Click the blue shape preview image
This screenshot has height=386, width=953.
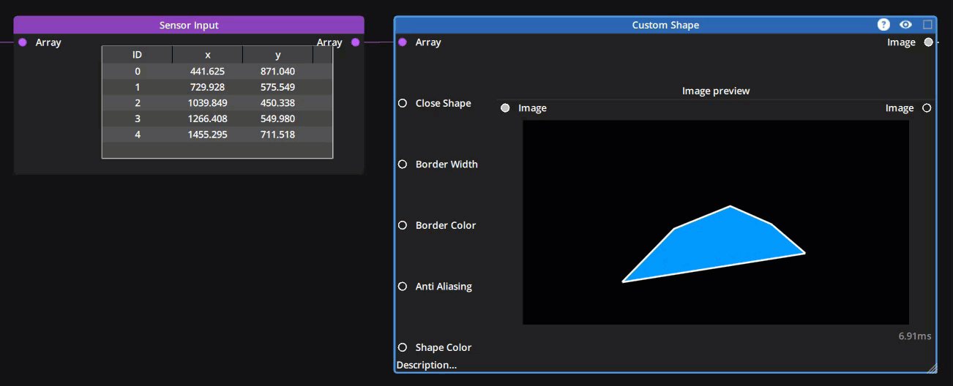[x=716, y=222]
